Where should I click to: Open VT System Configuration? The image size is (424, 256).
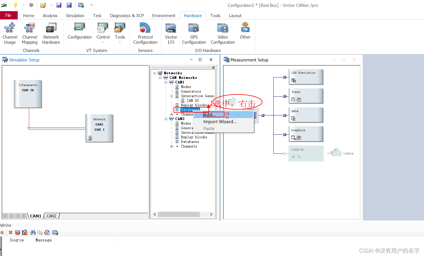coord(80,31)
